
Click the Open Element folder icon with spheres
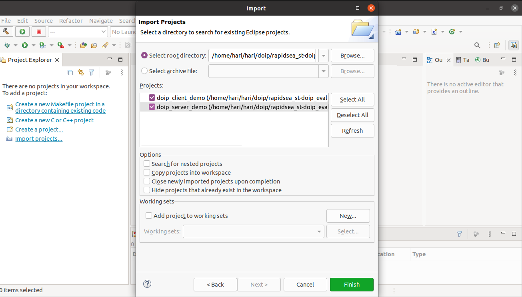point(84,45)
